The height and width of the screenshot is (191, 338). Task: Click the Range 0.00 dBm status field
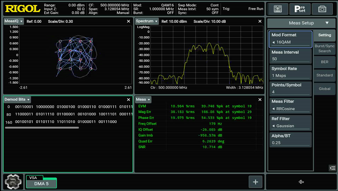pos(64,5)
